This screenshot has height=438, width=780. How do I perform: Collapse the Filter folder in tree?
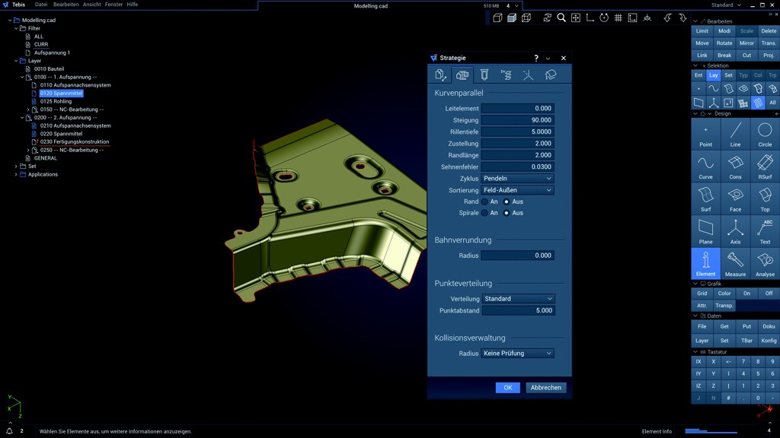pyautogui.click(x=16, y=29)
